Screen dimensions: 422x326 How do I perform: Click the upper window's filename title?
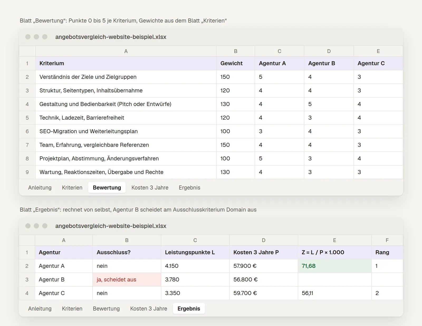pos(111,37)
